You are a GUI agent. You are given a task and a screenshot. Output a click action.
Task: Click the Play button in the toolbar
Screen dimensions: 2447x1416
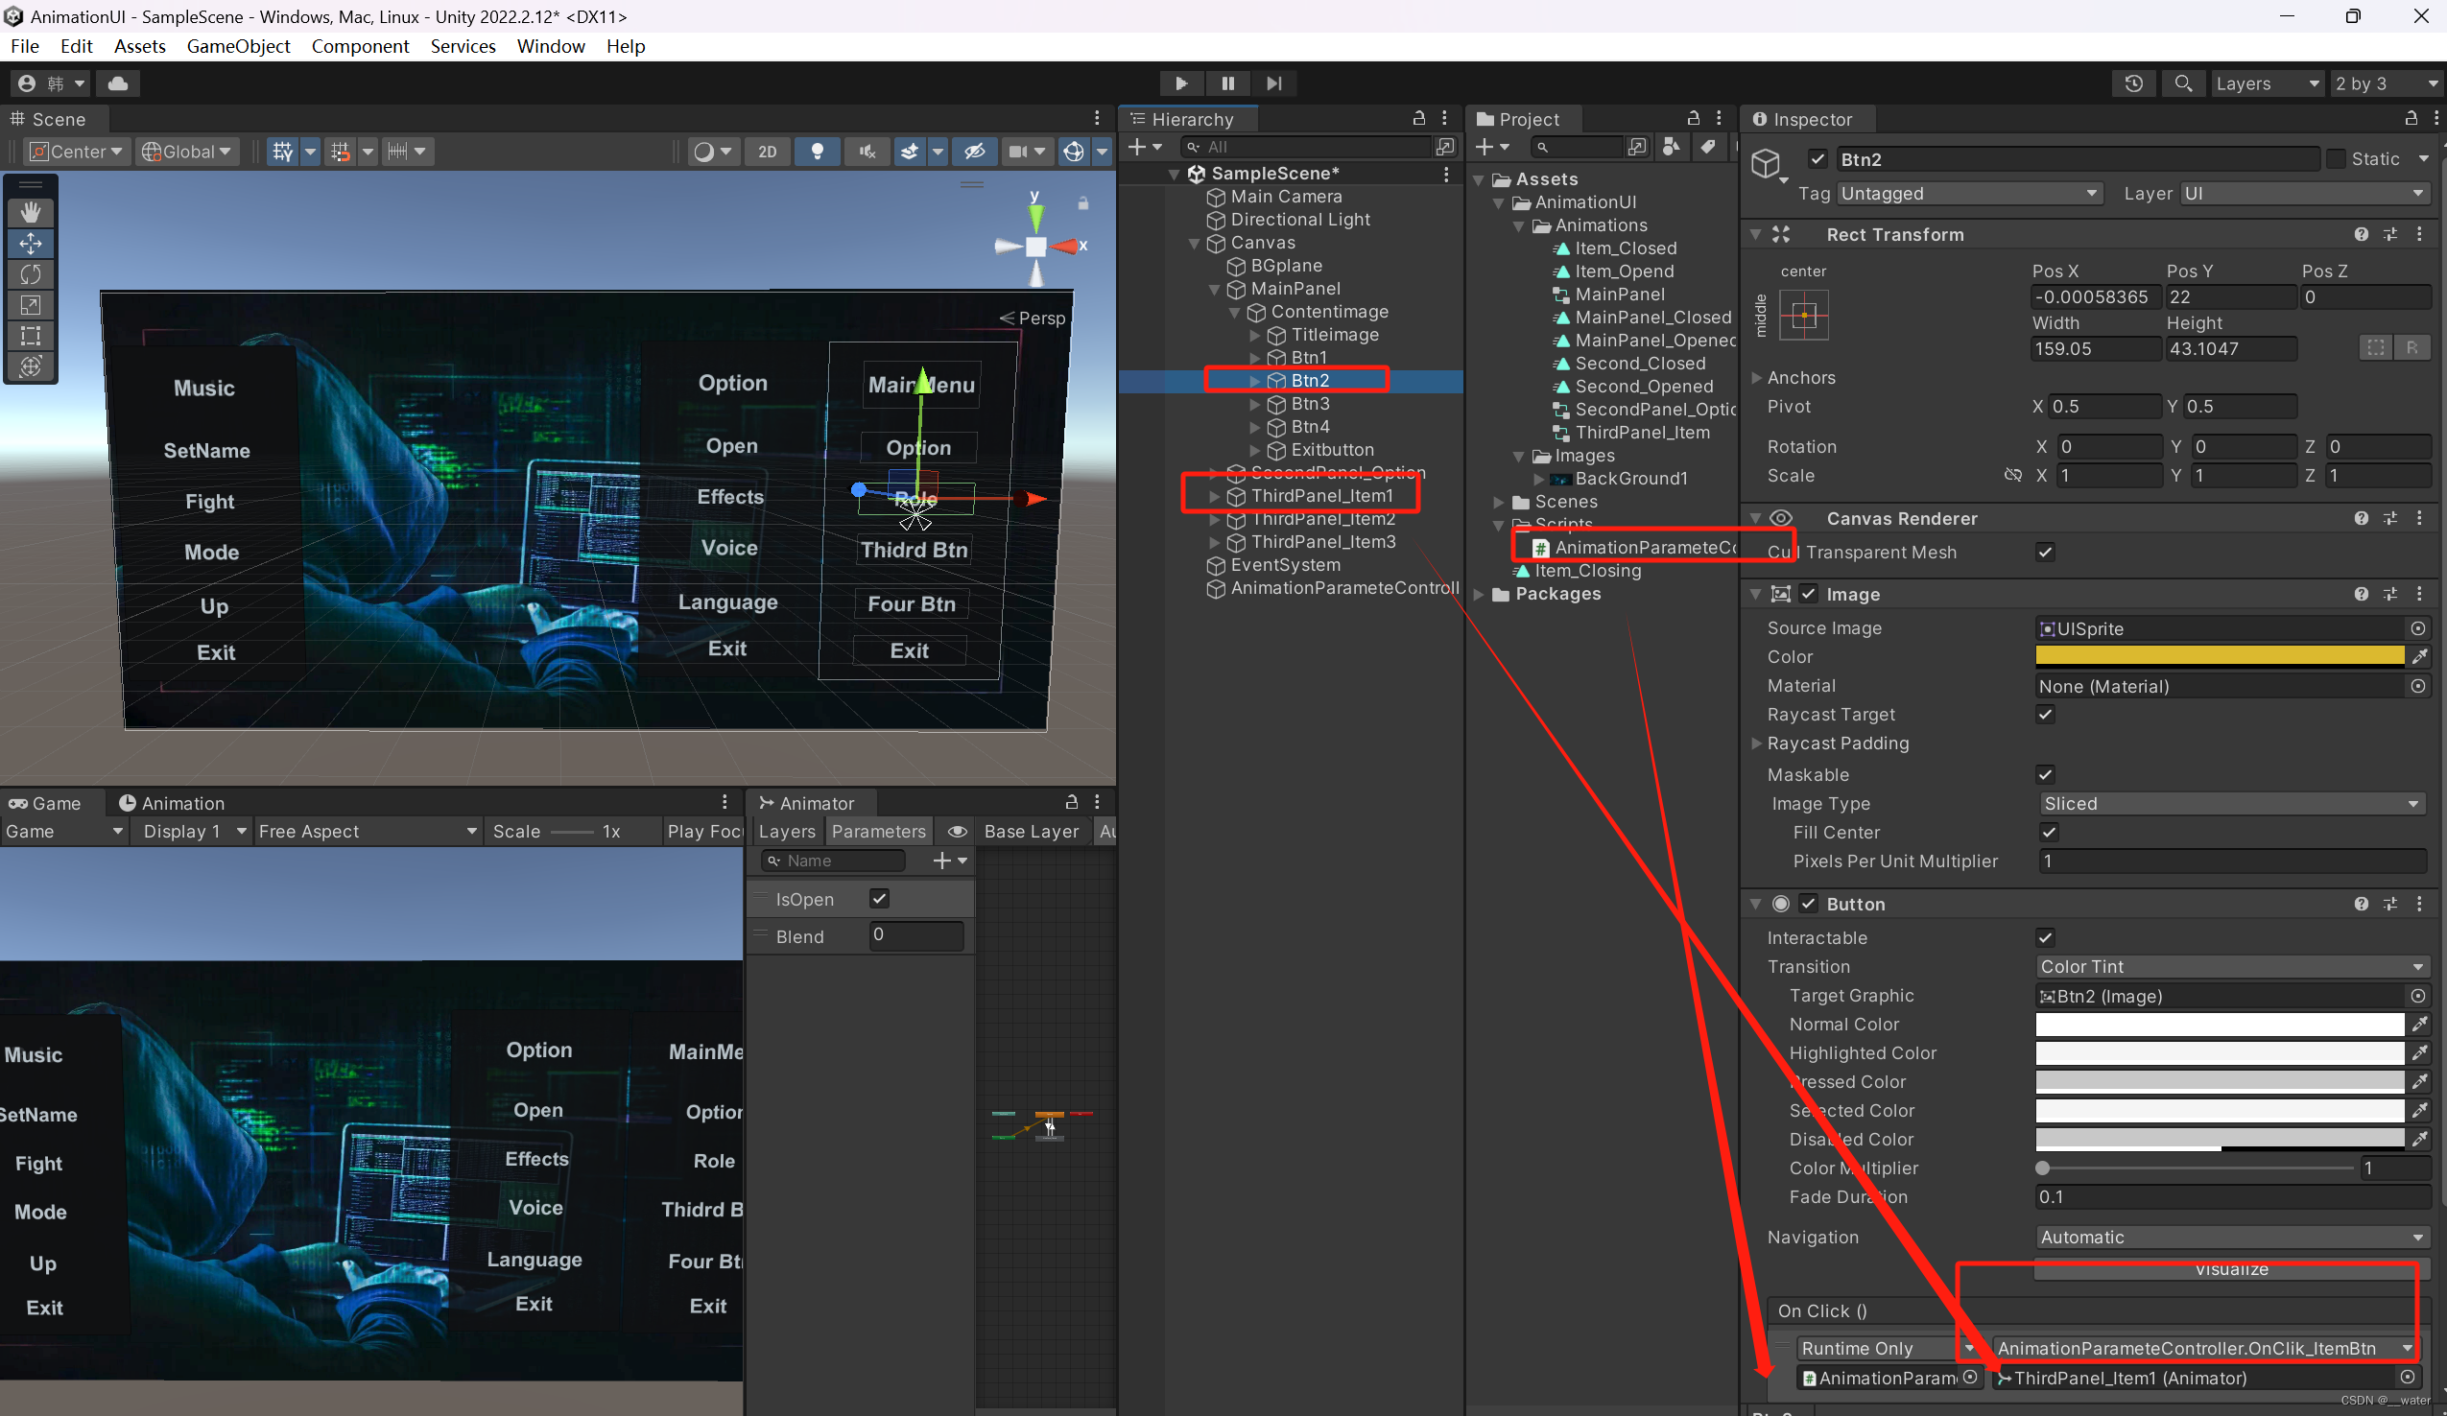1180,83
